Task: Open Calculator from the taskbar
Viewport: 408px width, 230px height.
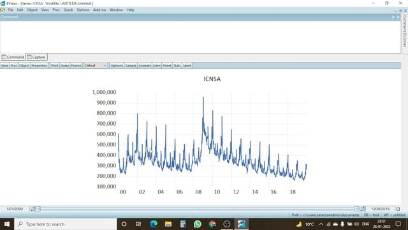Action: click(x=183, y=224)
